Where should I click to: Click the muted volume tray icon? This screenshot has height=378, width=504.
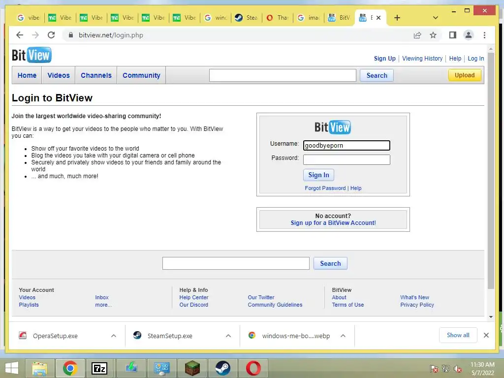pos(457,369)
